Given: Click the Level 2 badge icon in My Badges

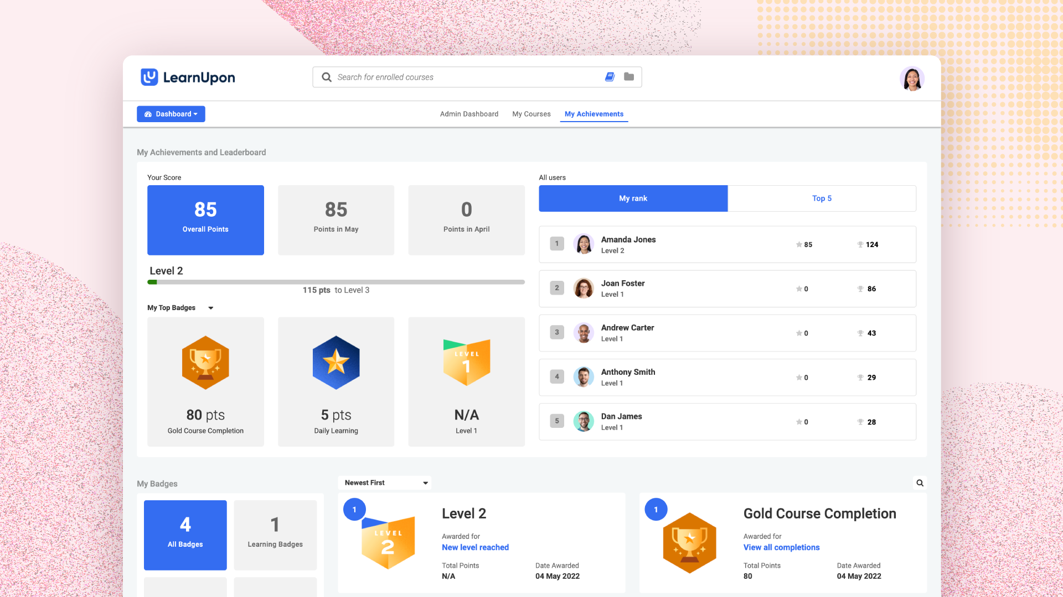Looking at the screenshot, I should click(x=388, y=543).
